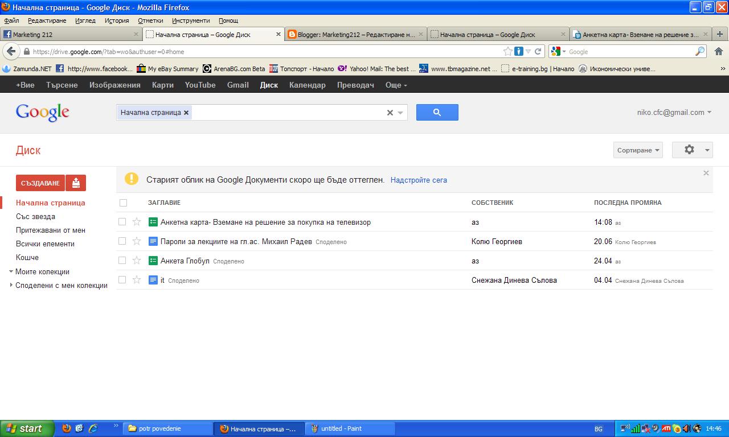The height and width of the screenshot is (437, 729).
Task: Go to YouTube in Google bar
Action: pyautogui.click(x=200, y=85)
